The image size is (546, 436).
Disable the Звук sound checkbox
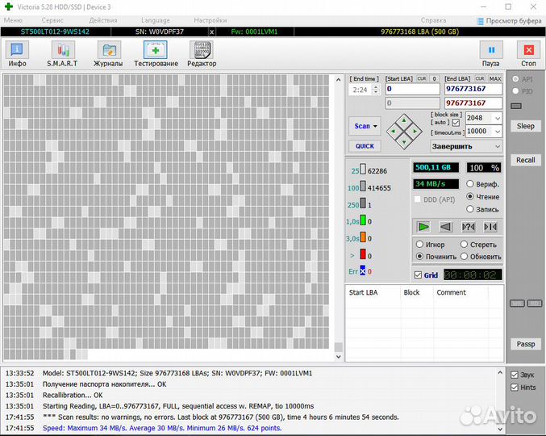tap(515, 375)
